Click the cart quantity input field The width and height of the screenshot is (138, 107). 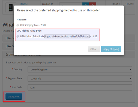coord(71,4)
